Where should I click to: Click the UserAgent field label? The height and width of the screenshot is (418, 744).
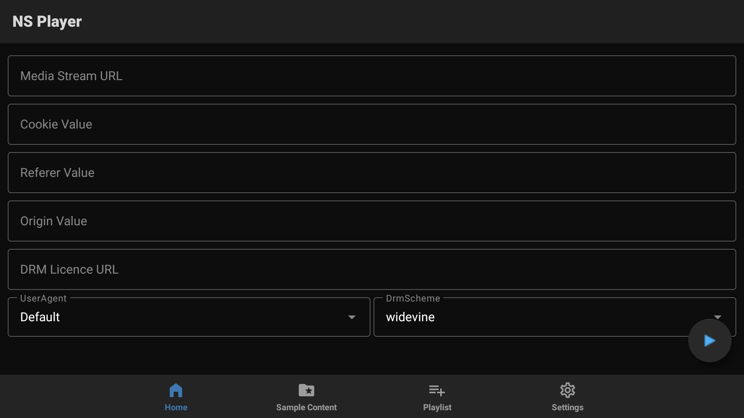click(43, 298)
